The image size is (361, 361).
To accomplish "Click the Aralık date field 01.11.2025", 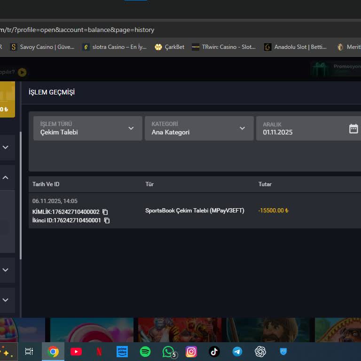I will tap(308, 128).
